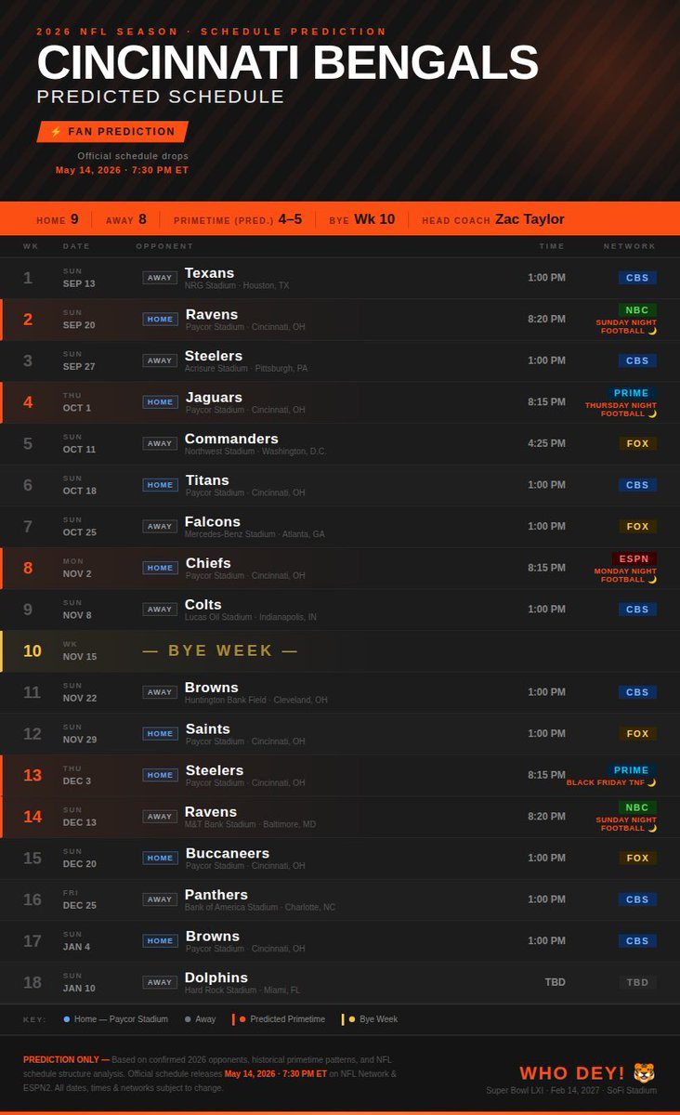
Task: Click the CBS badge in the Panthers row
Action: tap(637, 899)
